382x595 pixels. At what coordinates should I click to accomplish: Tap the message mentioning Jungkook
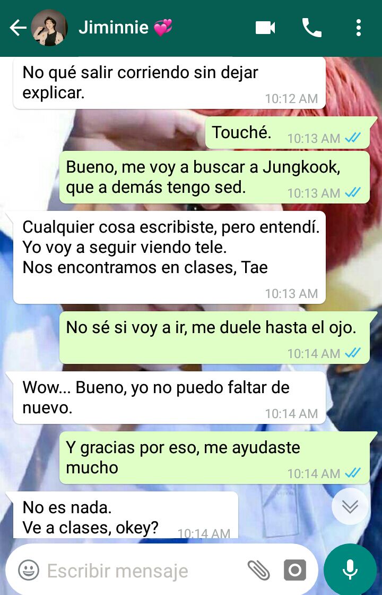pos(214,177)
